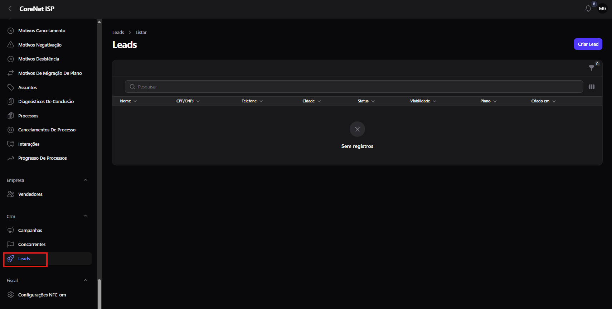Sort by the Viabilidade column
This screenshot has width=612, height=309.
(x=423, y=101)
